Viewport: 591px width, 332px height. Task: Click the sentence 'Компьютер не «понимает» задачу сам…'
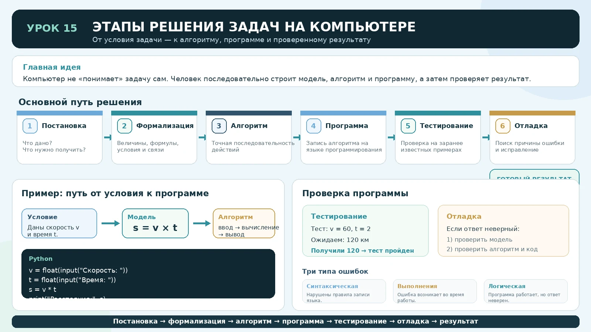click(277, 79)
